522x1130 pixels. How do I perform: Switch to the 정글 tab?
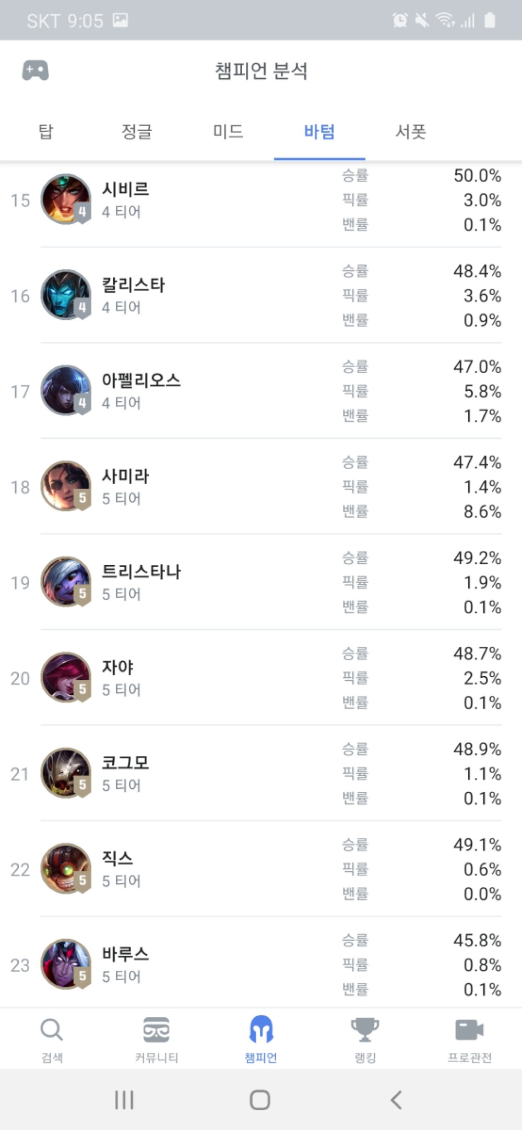(x=137, y=131)
